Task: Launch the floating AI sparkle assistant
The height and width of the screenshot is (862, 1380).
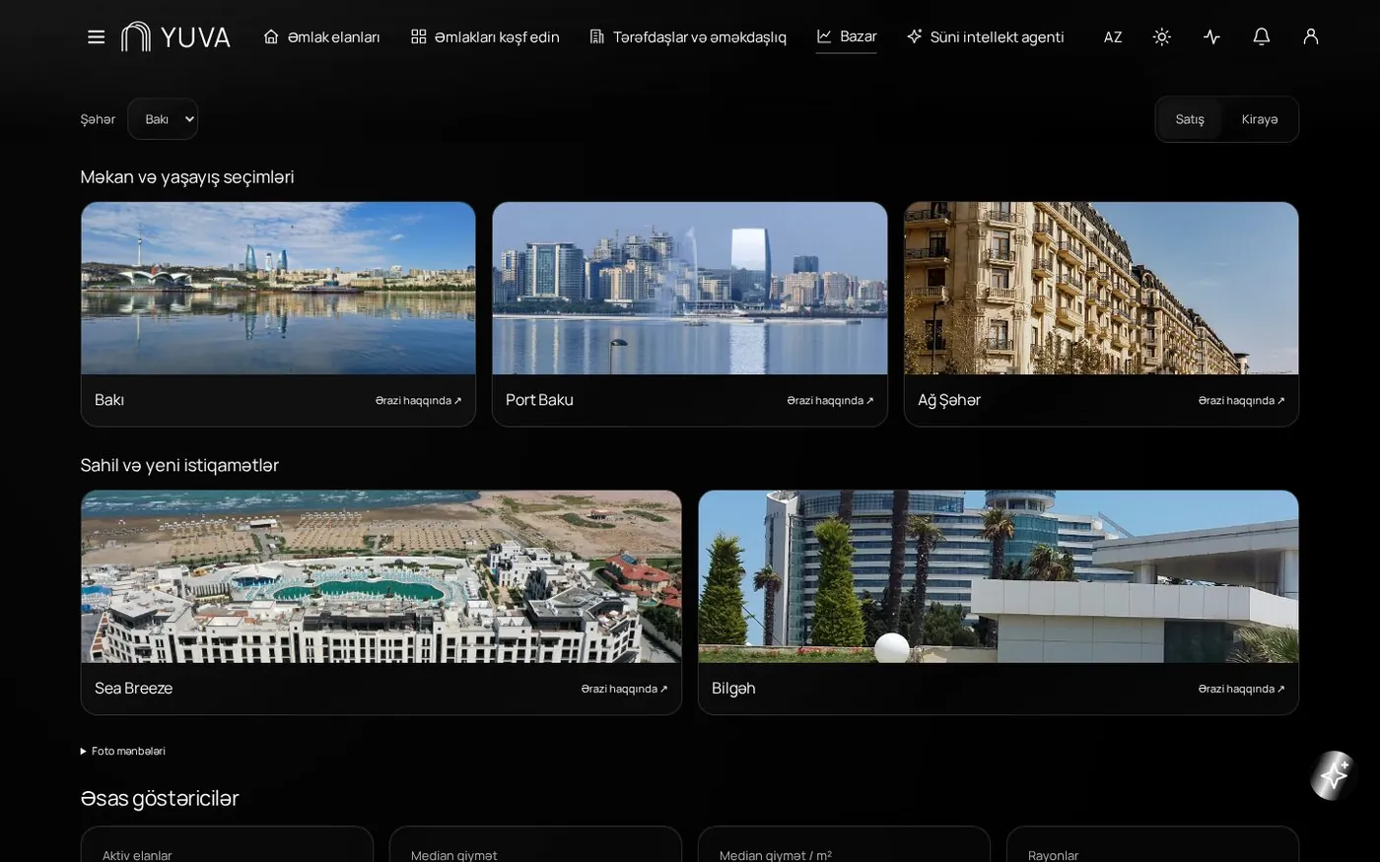Action: 1334,775
